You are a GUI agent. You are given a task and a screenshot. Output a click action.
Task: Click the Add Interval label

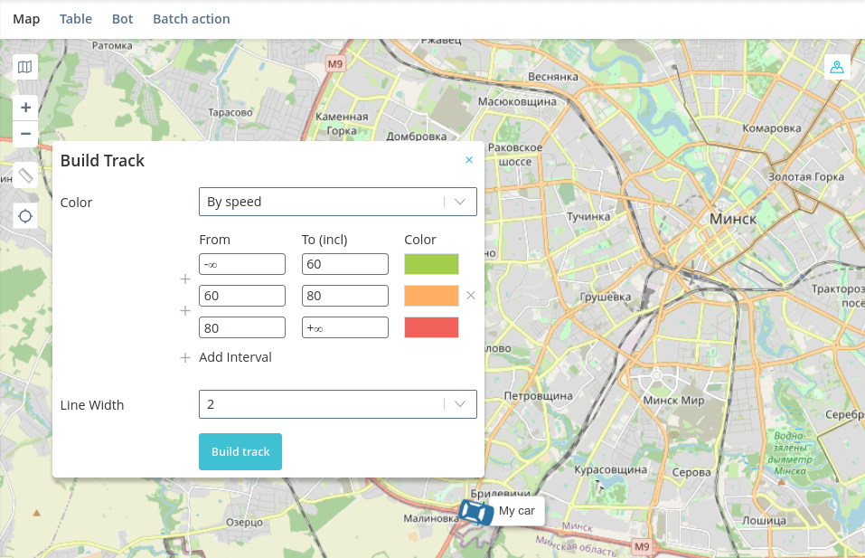pos(236,357)
